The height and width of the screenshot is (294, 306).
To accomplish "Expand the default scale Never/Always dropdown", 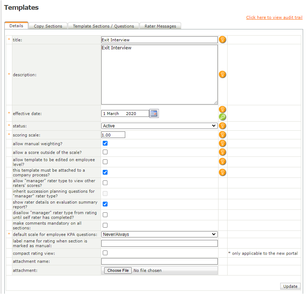I will point(159,234).
